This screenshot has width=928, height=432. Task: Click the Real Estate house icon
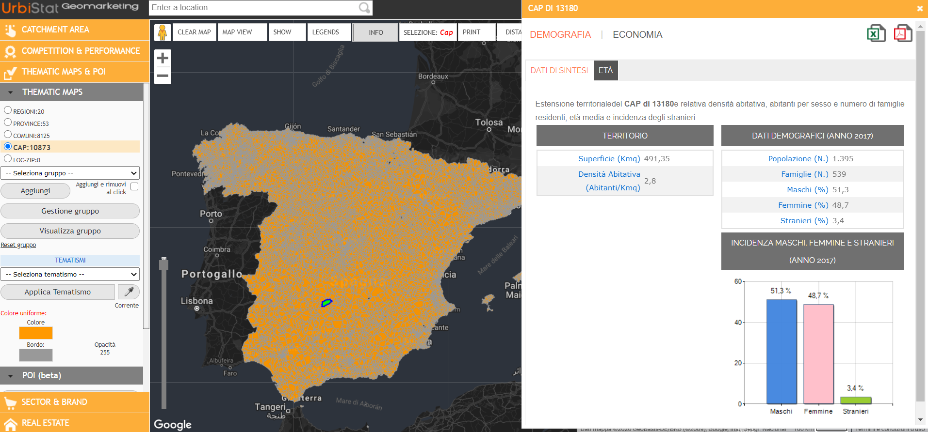(x=10, y=423)
